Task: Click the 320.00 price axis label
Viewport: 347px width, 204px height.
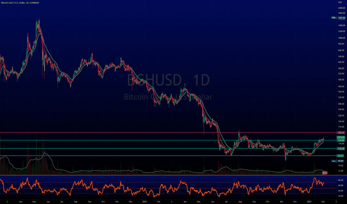Action: click(x=341, y=97)
